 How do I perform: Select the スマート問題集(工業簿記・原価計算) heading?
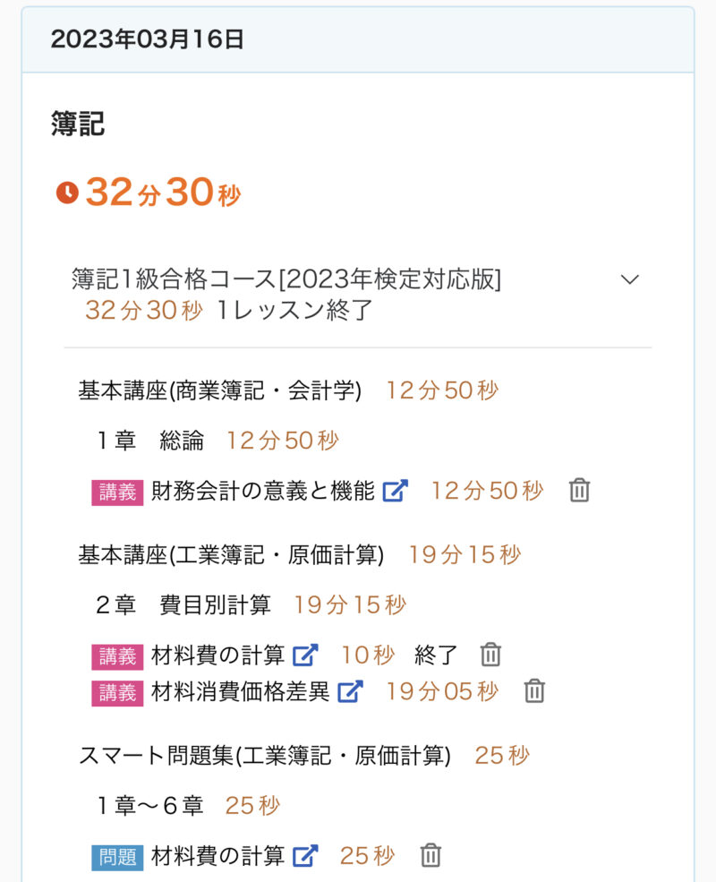click(x=264, y=756)
